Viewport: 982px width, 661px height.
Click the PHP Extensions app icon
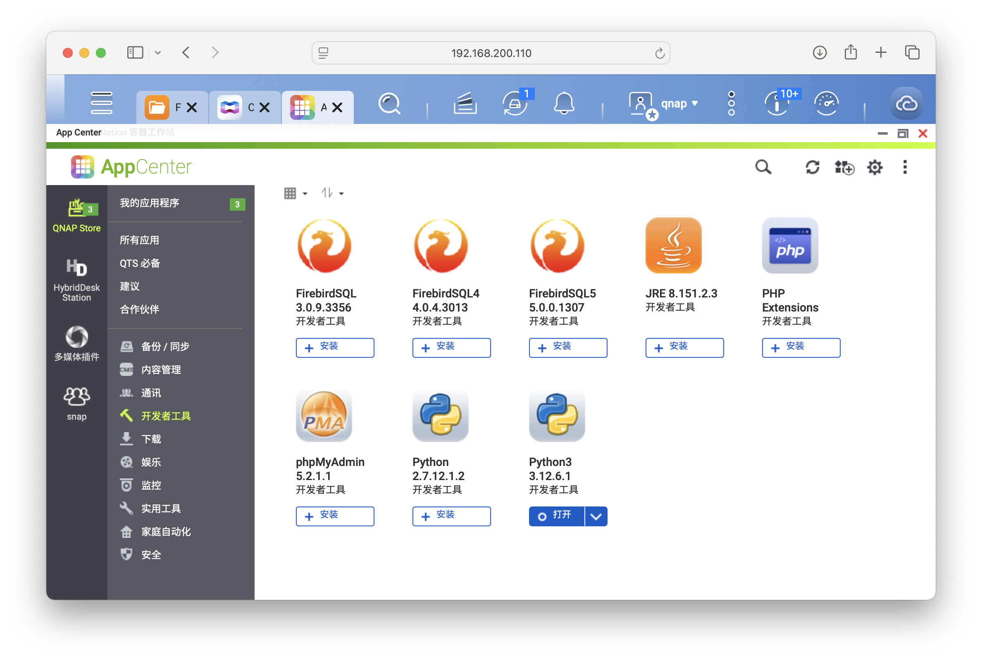790,245
